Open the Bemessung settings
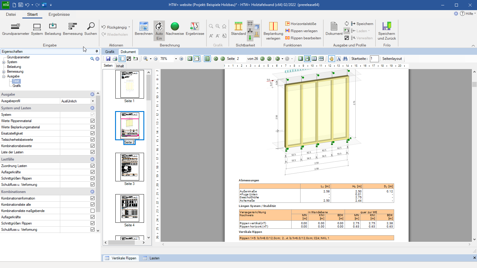This screenshot has width=477, height=268. [x=73, y=29]
